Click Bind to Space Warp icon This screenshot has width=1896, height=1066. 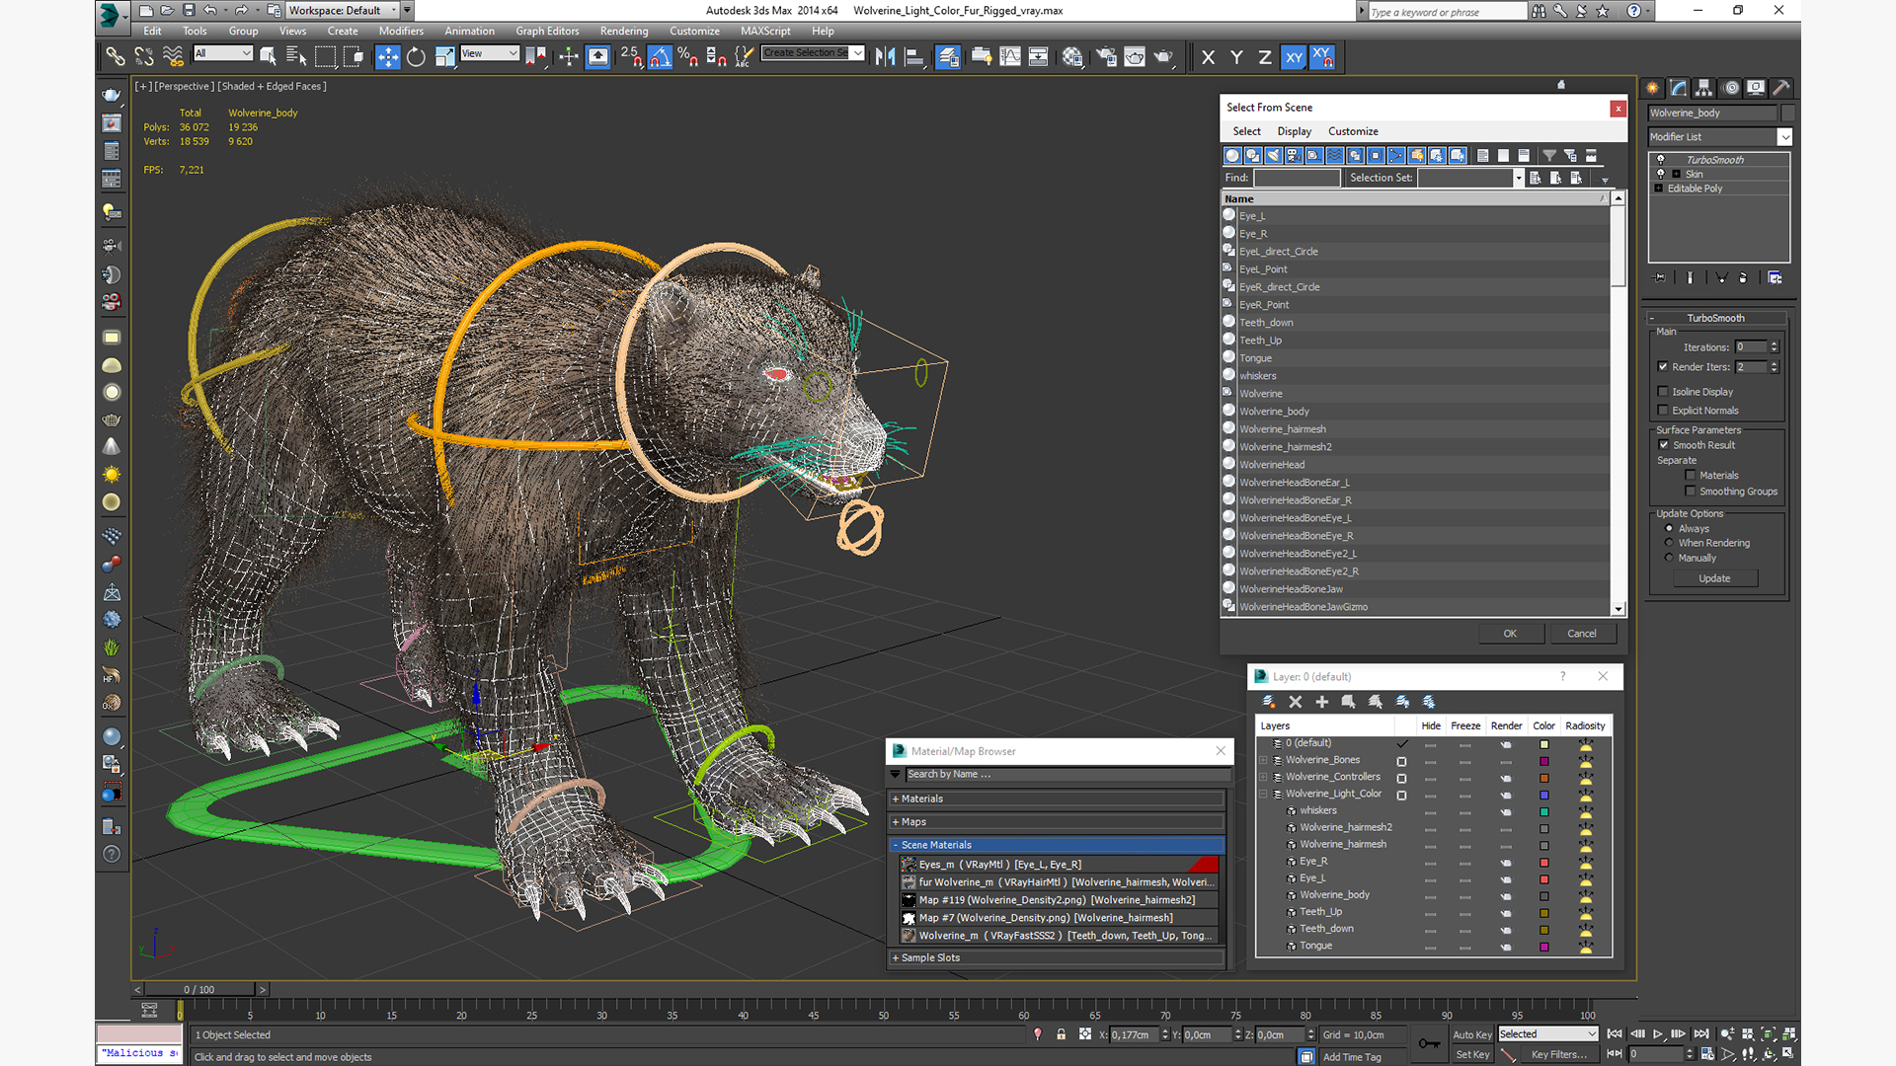coord(173,57)
